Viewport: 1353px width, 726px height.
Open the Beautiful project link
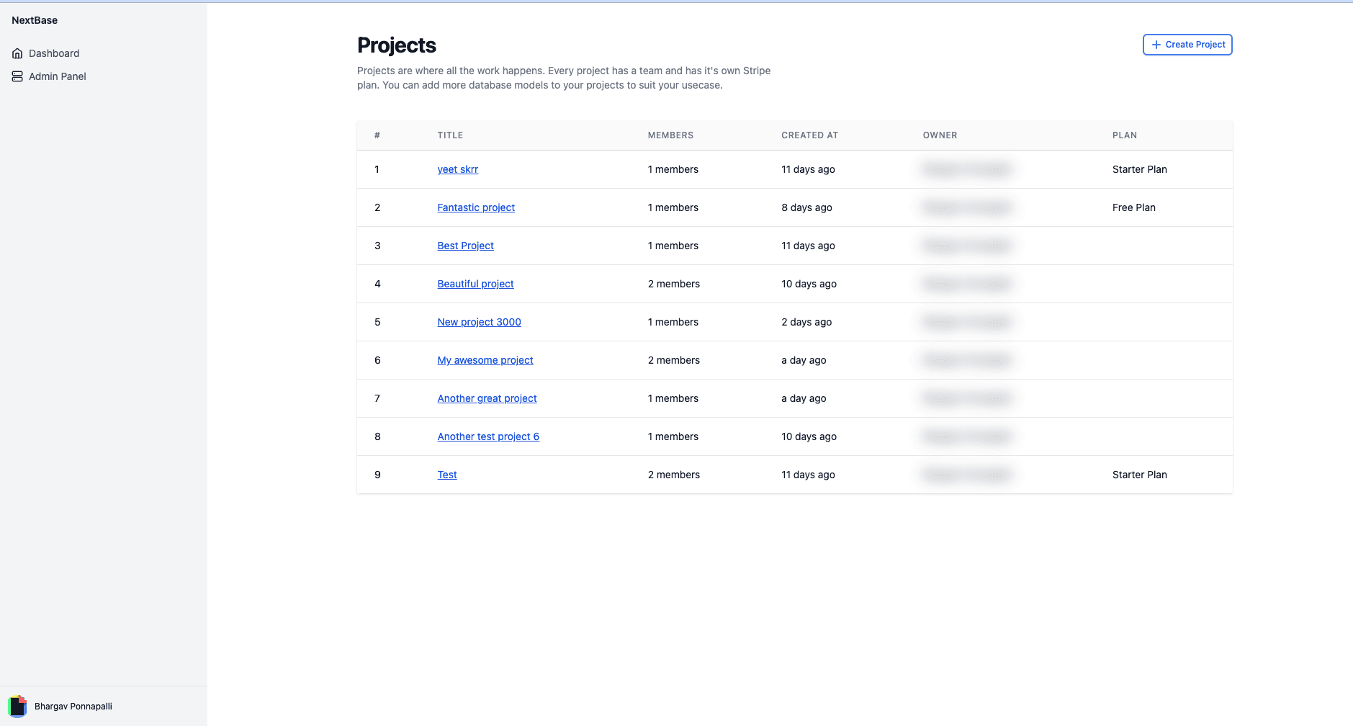coord(476,284)
